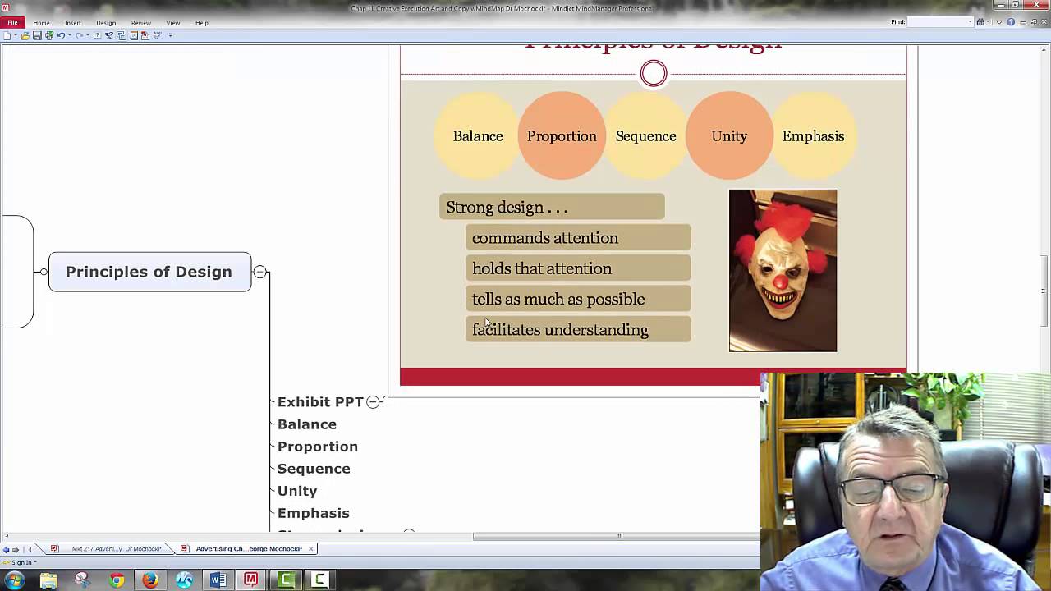Switch to the View ribbon tab
This screenshot has width=1051, height=591.
coord(173,23)
